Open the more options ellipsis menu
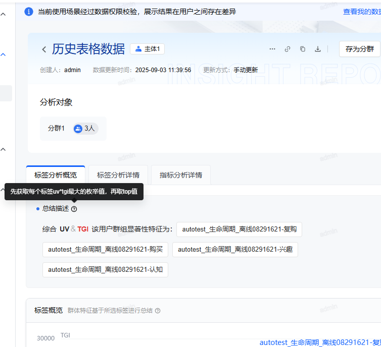Screen dimensions: 381x347 (272, 49)
